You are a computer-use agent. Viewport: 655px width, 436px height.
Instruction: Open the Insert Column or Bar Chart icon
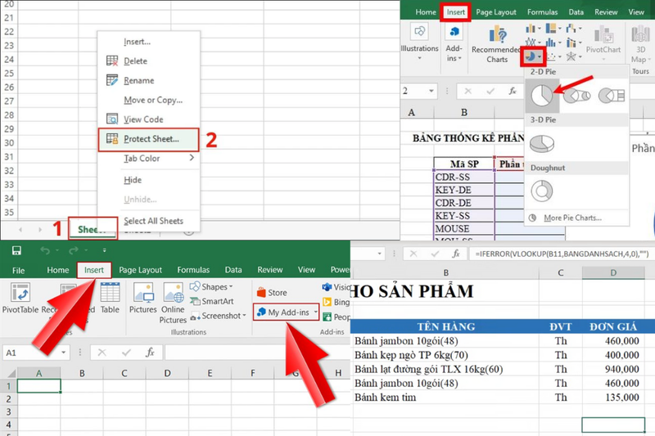(x=532, y=29)
